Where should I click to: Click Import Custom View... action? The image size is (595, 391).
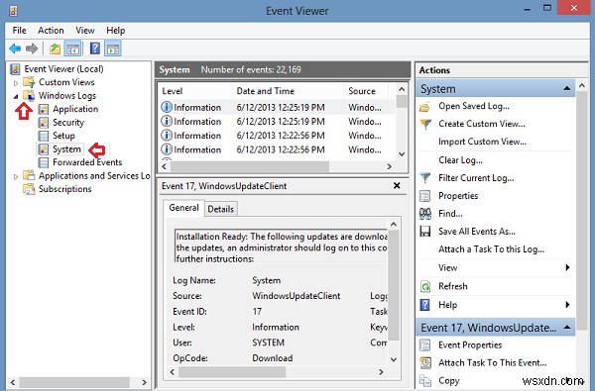(482, 142)
